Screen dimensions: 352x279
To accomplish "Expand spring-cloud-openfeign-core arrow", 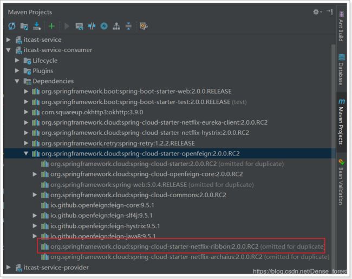I will [x=35, y=174].
